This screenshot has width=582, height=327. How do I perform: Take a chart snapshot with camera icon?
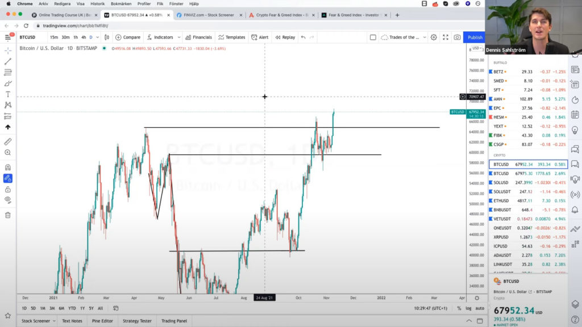coord(458,37)
